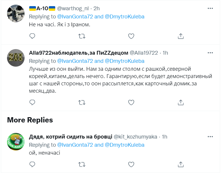This screenshot has width=223, height=173.
Task: Open more options for warthog_nl tweet
Action: point(210,8)
